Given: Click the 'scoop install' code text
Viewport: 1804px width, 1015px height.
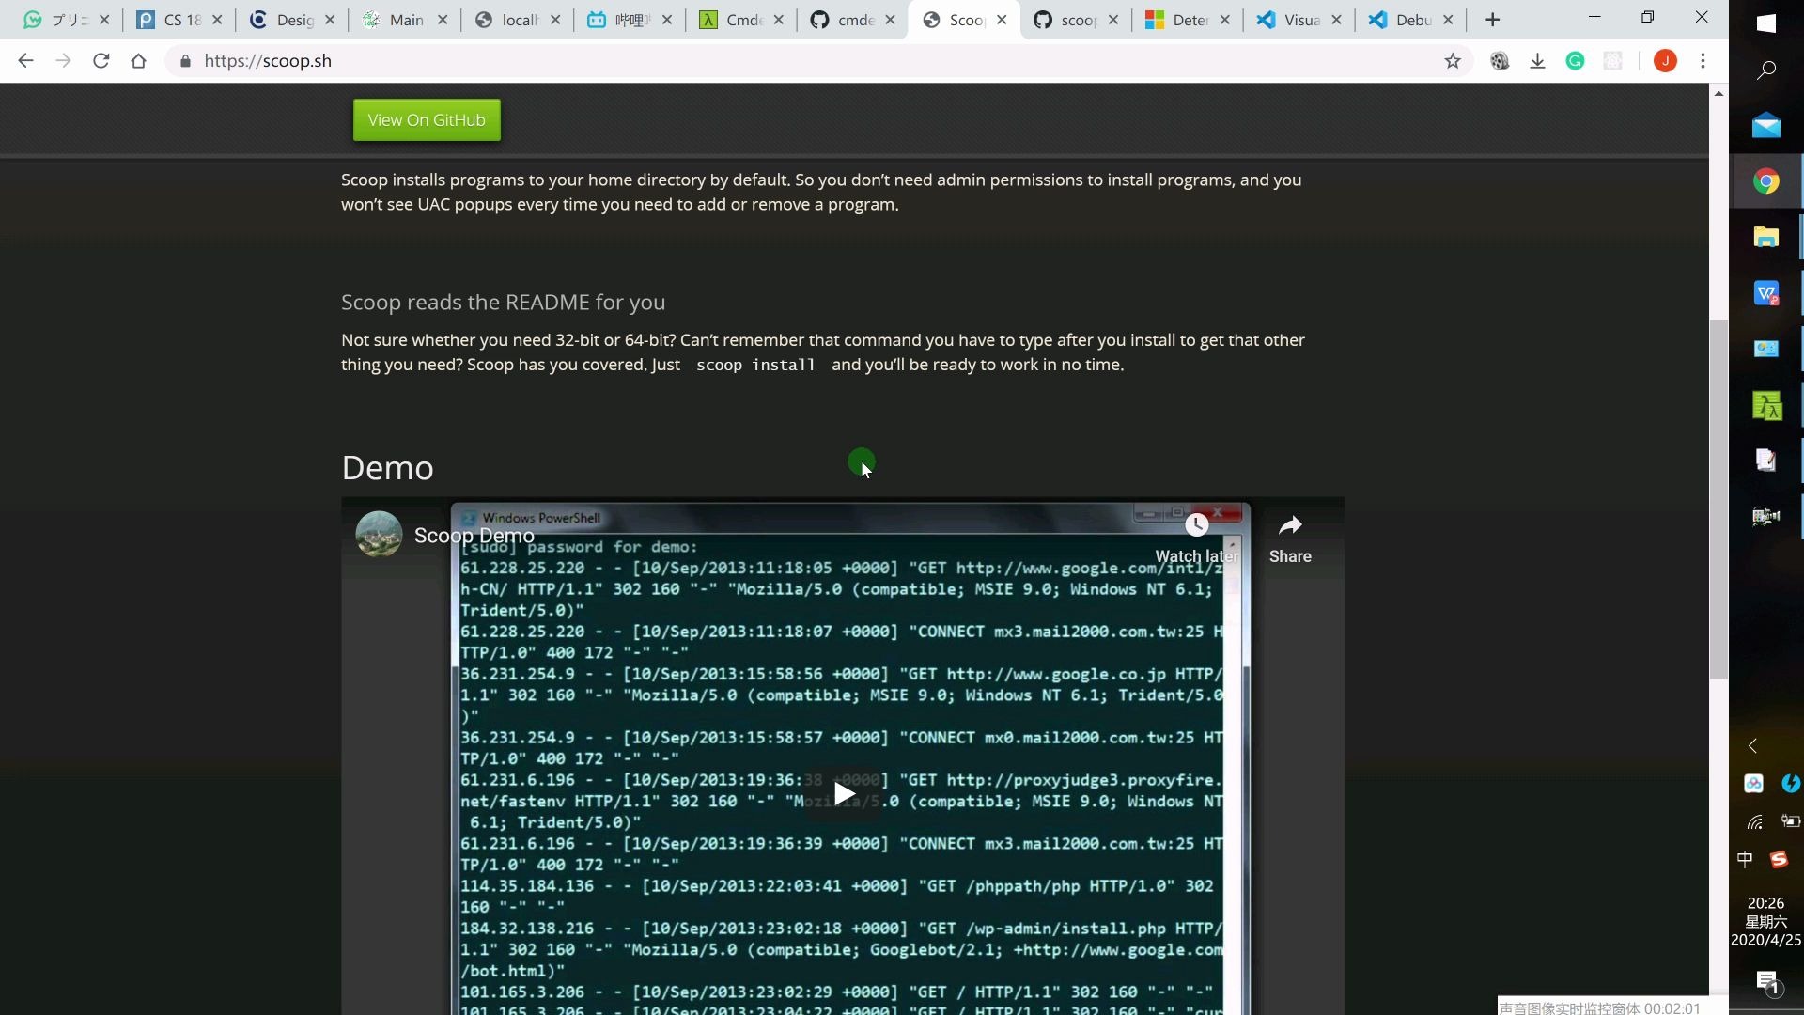Looking at the screenshot, I should click(755, 365).
